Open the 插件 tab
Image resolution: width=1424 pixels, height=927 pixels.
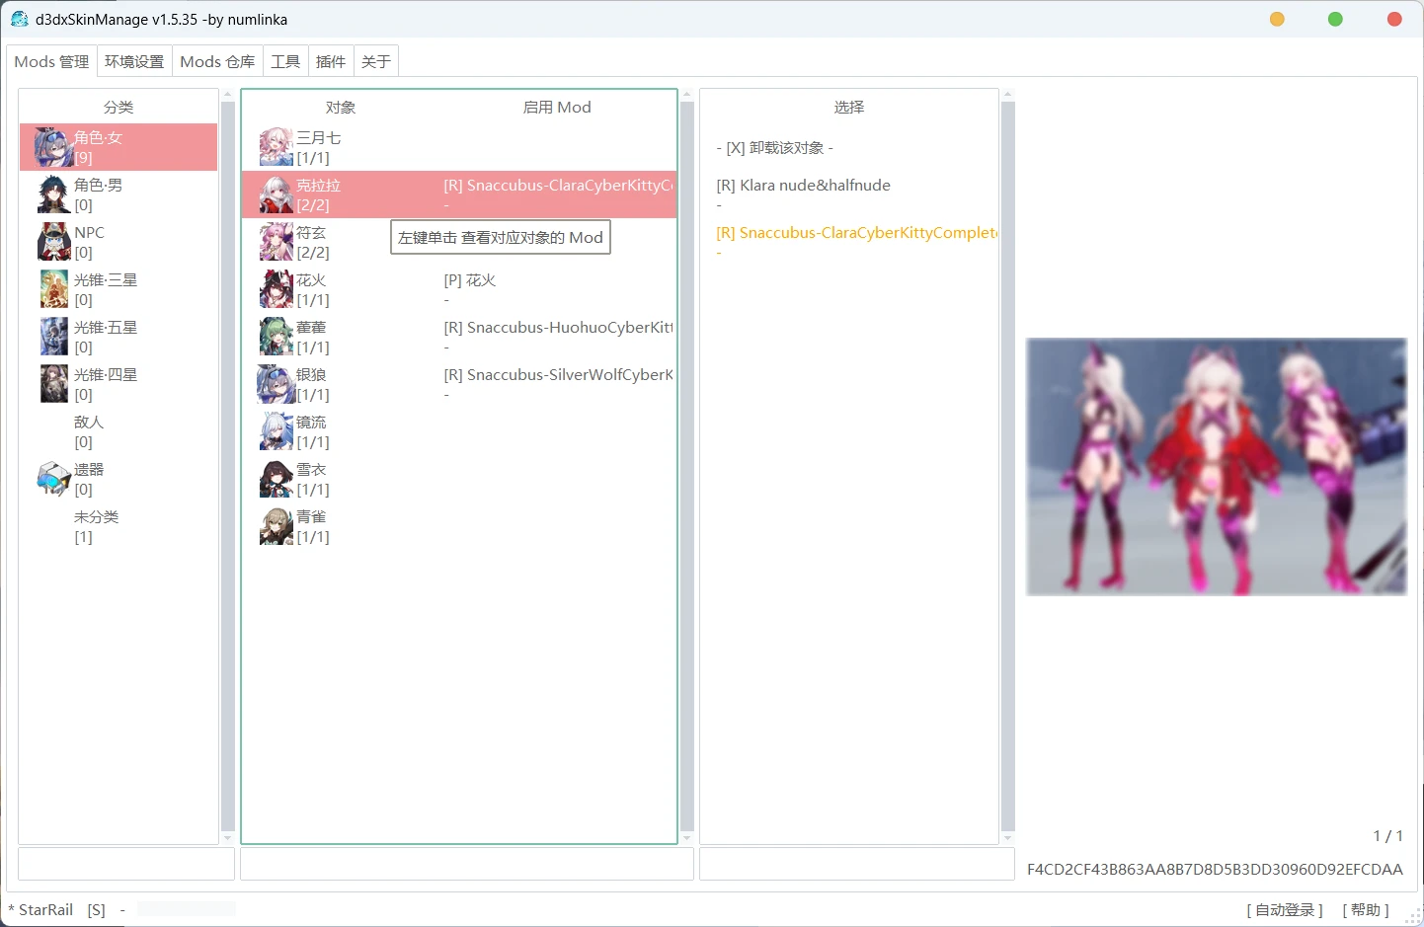(331, 61)
